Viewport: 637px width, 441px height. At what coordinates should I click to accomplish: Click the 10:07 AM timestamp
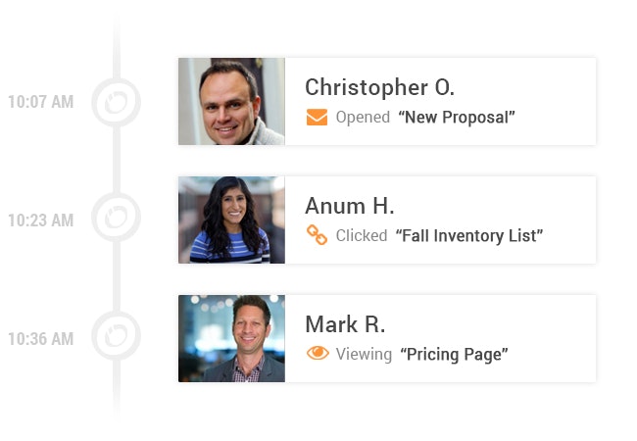point(41,102)
